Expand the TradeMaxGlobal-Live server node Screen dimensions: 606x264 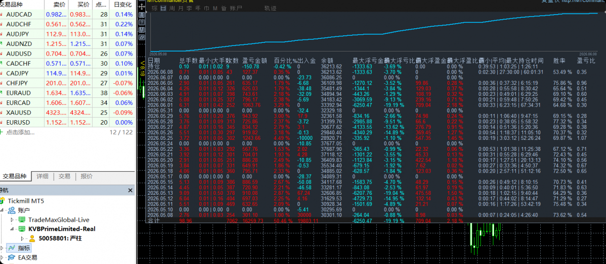pos(12,220)
